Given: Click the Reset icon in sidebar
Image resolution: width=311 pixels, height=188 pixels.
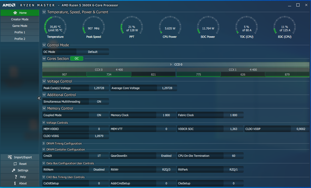Looking at the screenshot, I should [15, 164].
